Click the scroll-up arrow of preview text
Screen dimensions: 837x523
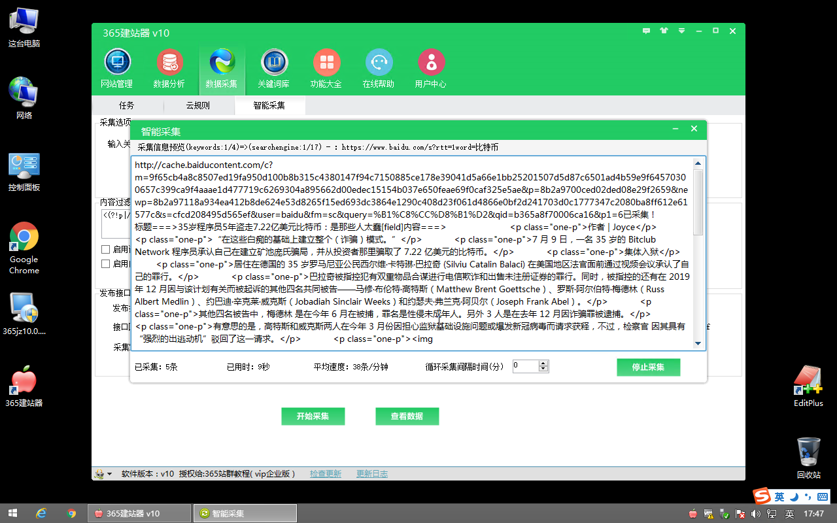[698, 163]
